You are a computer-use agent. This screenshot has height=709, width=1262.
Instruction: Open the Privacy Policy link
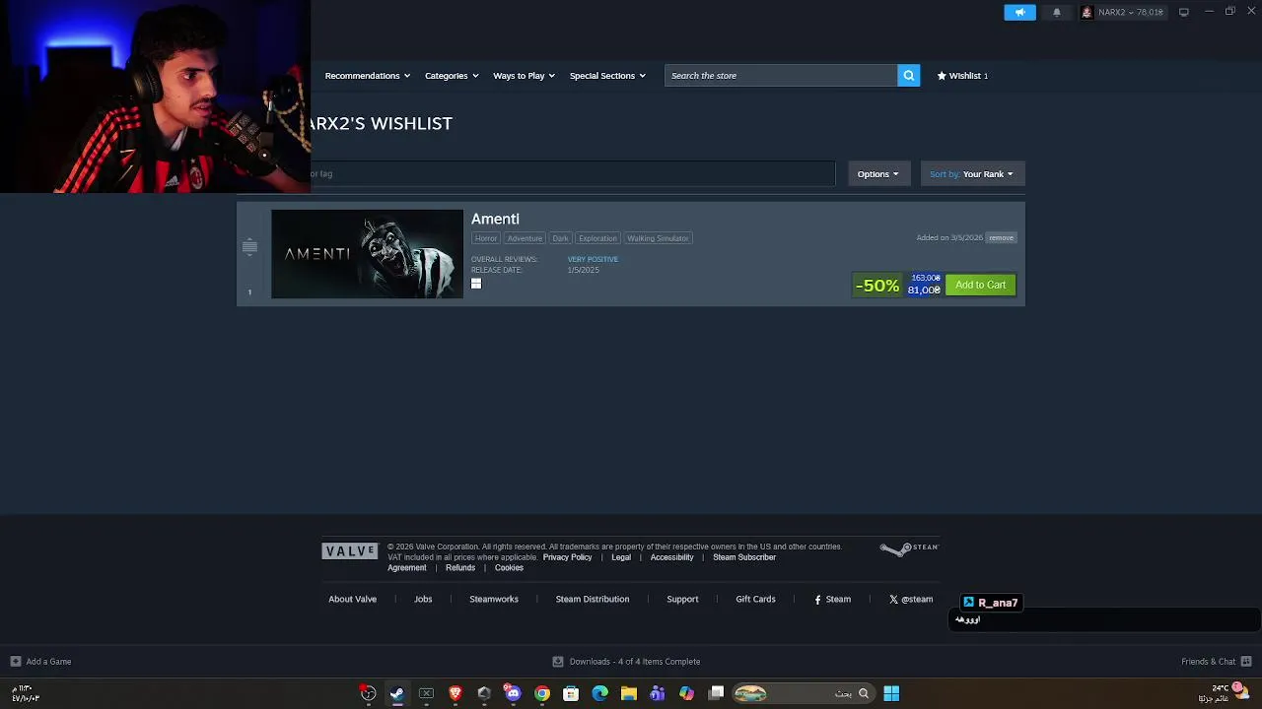[567, 557]
